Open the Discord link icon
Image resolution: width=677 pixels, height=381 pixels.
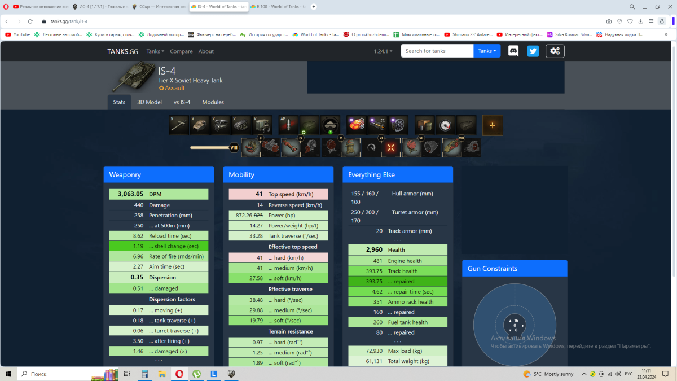[x=514, y=51]
